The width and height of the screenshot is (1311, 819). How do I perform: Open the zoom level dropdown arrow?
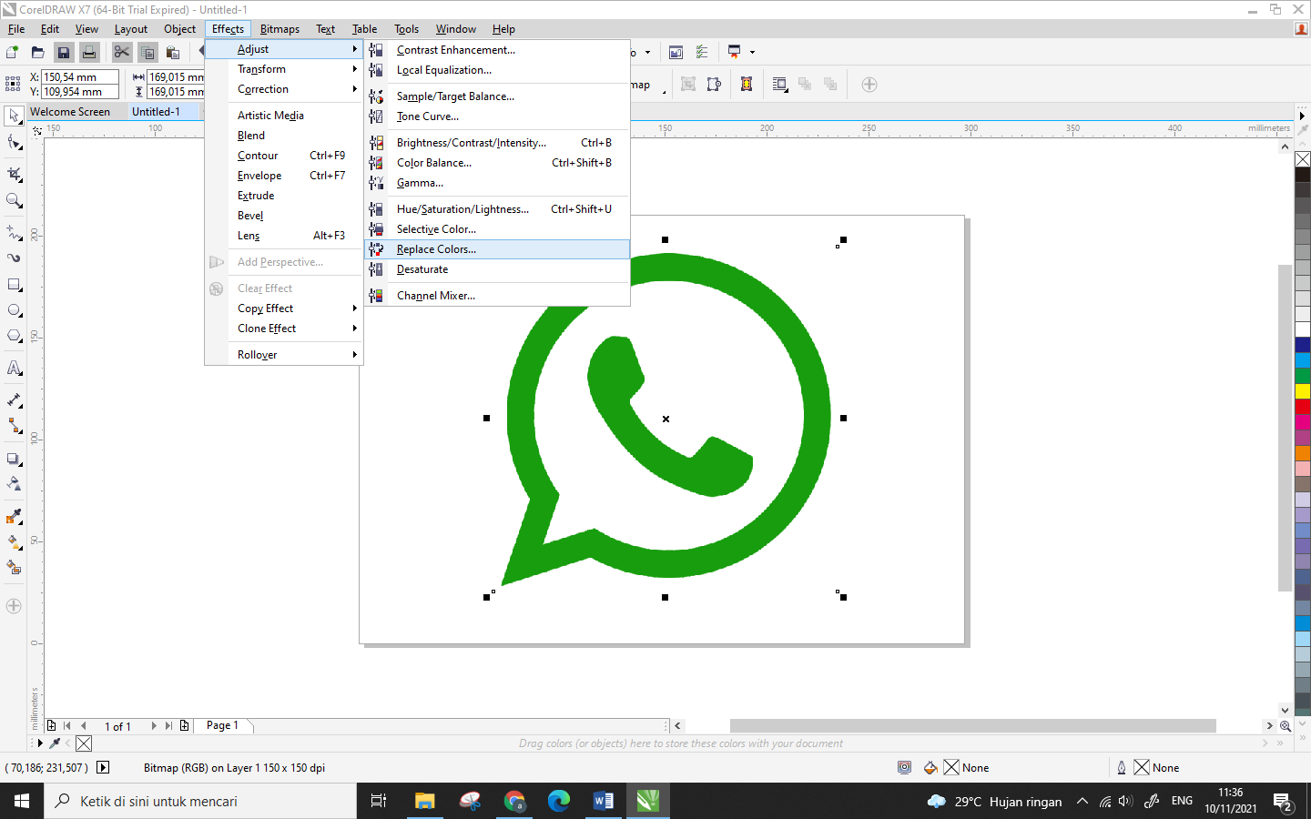click(647, 53)
